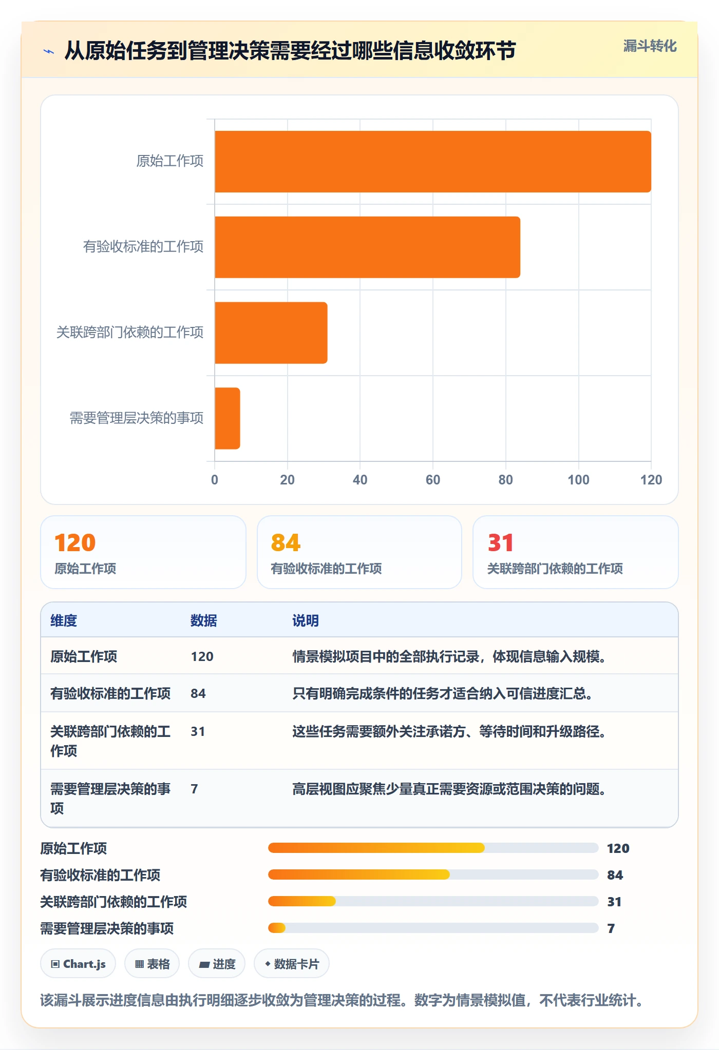Click the x-axis tick label 100
The image size is (719, 1050).
coord(578,480)
